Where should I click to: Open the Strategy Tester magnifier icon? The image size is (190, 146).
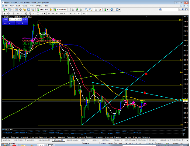point(33,9)
